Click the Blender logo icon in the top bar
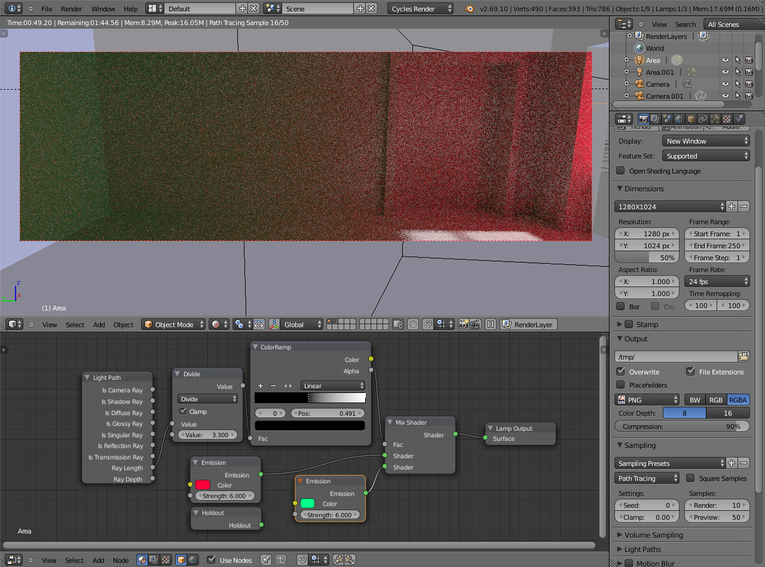Screen dimensions: 765x567 tap(470, 8)
